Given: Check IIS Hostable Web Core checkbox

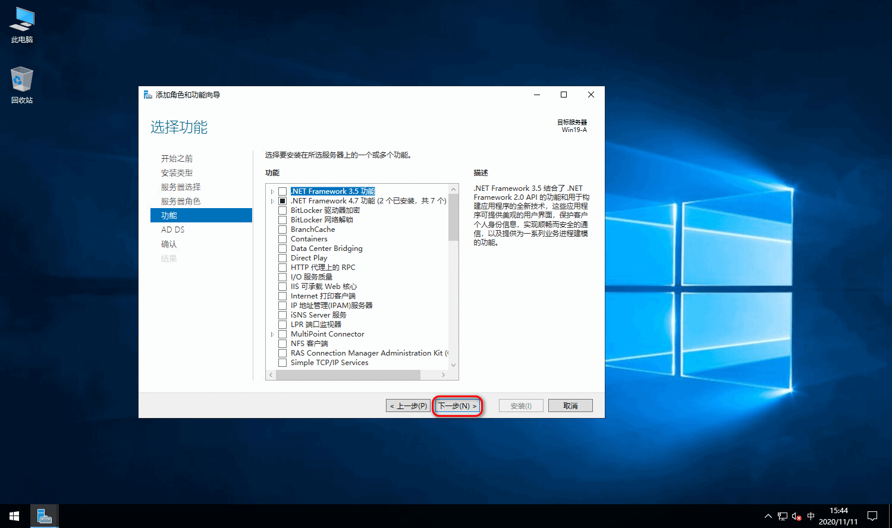Looking at the screenshot, I should click(x=282, y=287).
